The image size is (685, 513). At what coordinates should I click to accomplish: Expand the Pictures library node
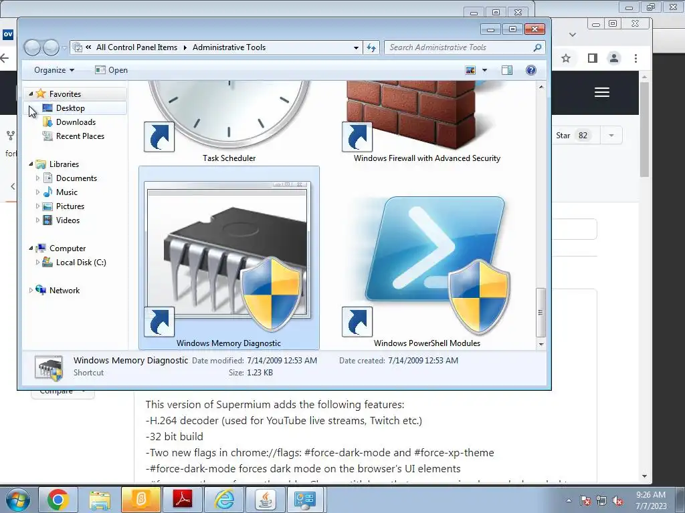tap(37, 206)
